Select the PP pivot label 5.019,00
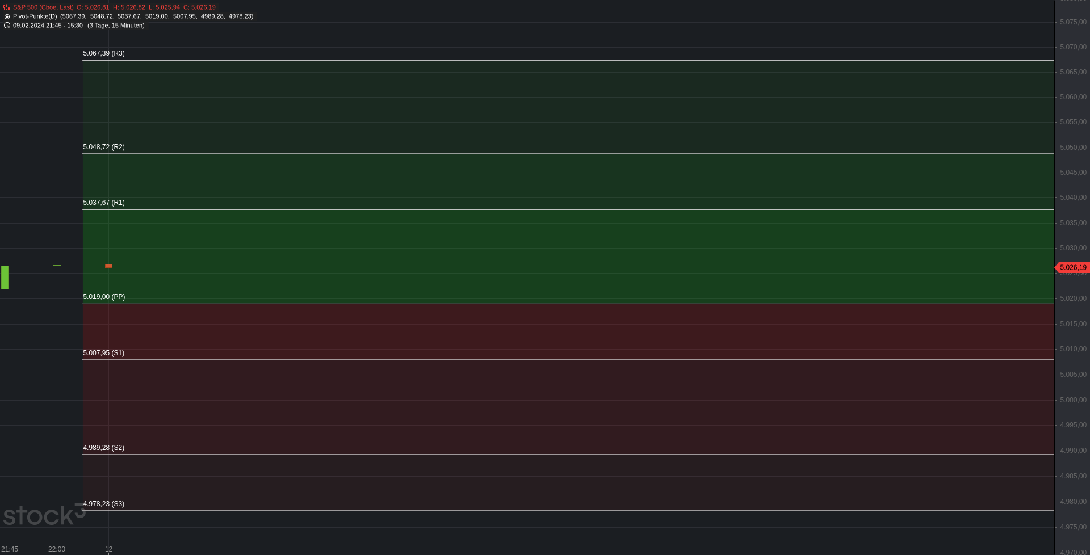Image resolution: width=1090 pixels, height=555 pixels. coord(104,297)
